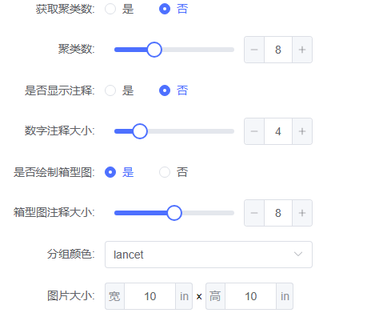Increase 数字注释大小 with the plus button
The height and width of the screenshot is (317, 367).
tap(302, 131)
